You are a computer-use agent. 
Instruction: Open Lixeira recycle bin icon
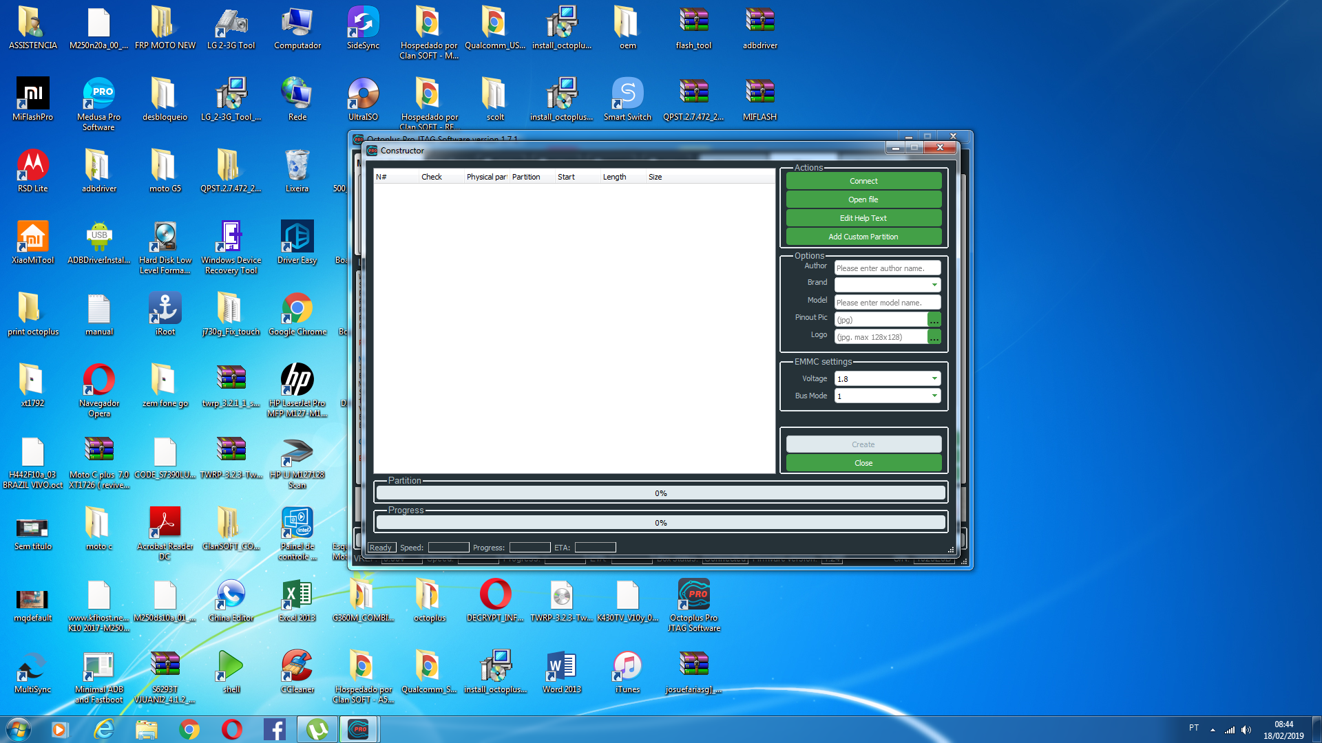click(297, 171)
